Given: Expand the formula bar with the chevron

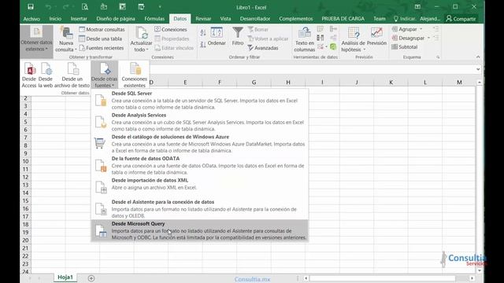Looking at the screenshot, I should 478,69.
